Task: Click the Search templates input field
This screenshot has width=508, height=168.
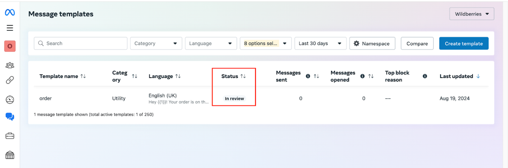Action: [x=81, y=44]
